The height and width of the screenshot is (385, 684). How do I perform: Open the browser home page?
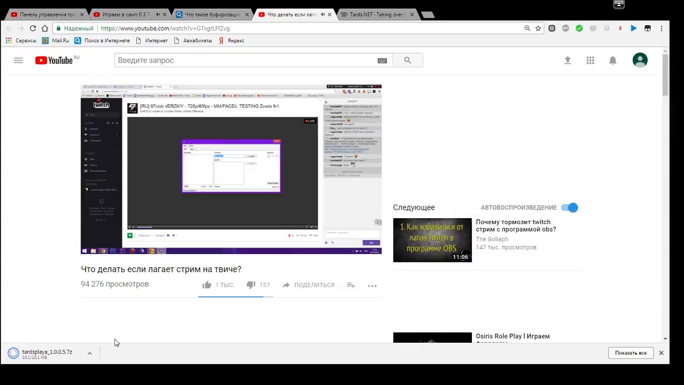(x=45, y=28)
